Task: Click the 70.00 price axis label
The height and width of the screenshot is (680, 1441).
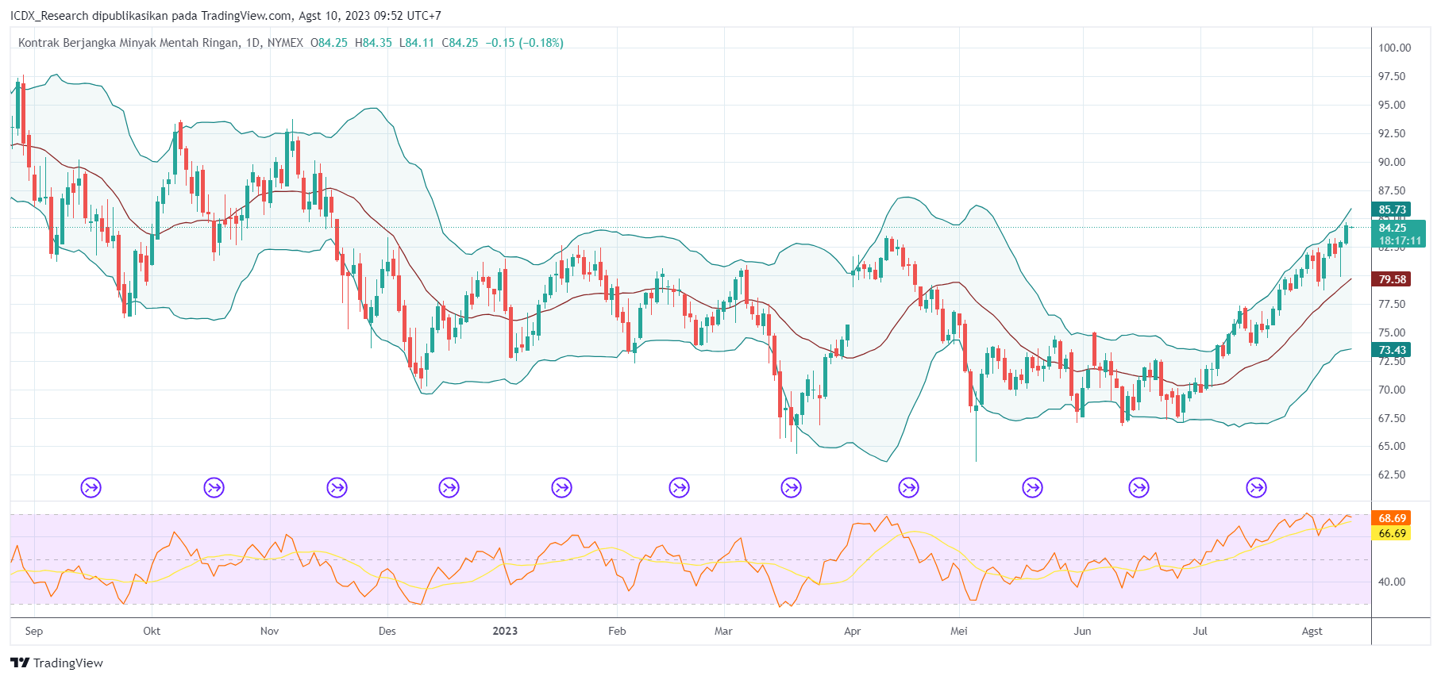Action: [x=1392, y=390]
